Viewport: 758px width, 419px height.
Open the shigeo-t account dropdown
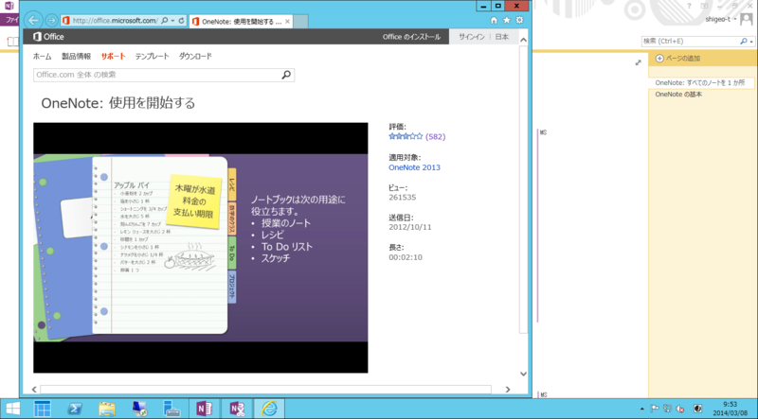pos(721,19)
